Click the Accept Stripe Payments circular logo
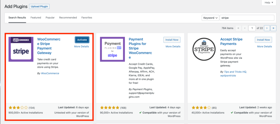This screenshot has height=124, width=280. 204,49
